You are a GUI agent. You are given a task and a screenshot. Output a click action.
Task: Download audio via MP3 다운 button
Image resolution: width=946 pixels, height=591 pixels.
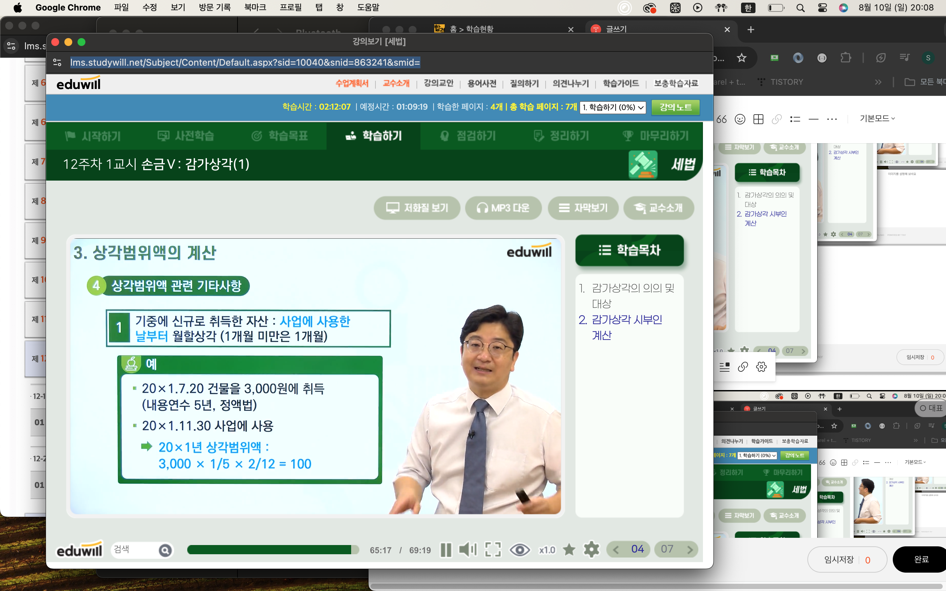[x=503, y=208]
